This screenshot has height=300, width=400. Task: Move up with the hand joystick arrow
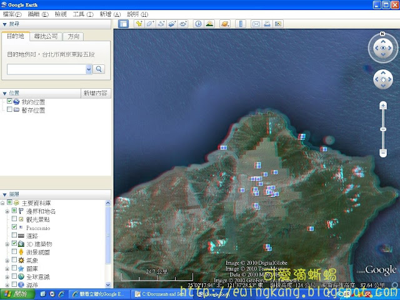(383, 73)
